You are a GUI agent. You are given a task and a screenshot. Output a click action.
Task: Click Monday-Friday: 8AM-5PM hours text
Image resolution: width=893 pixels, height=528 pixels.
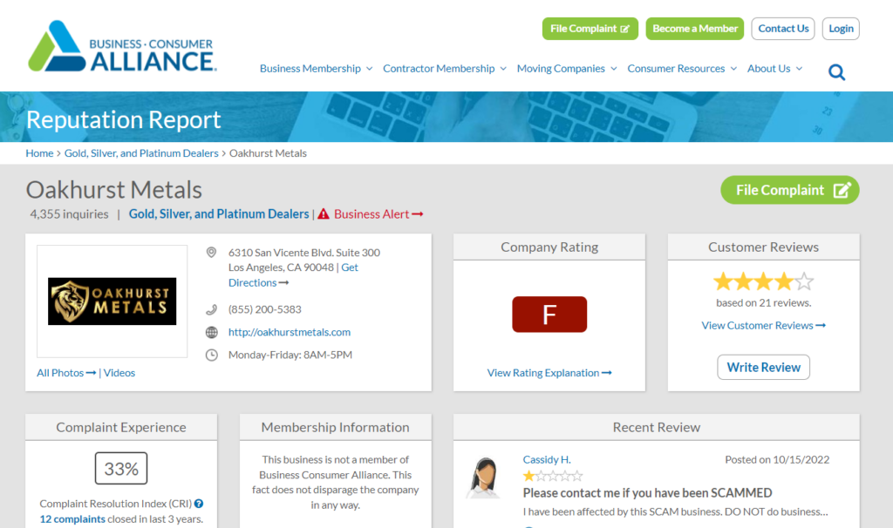(290, 355)
